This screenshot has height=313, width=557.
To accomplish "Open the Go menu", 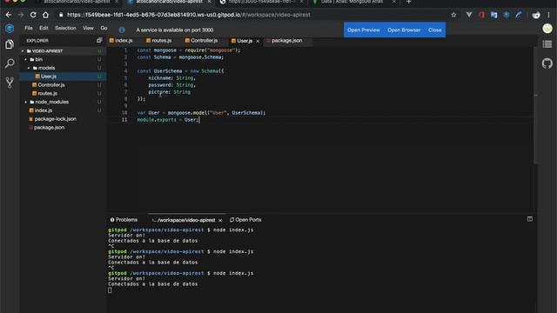I will coord(104,28).
